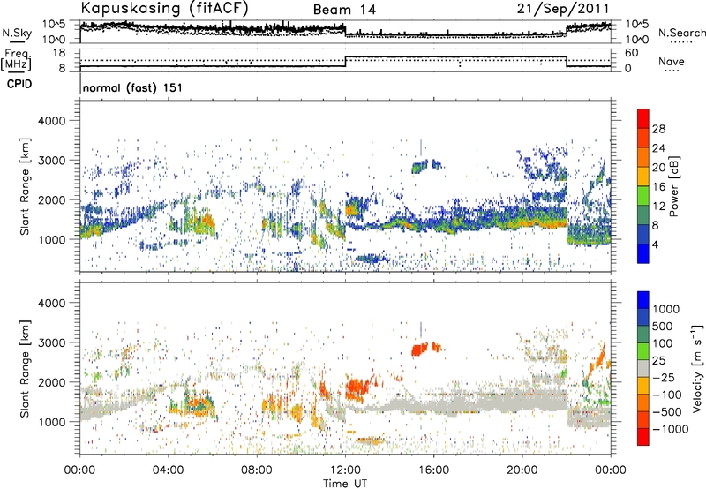Image resolution: width=706 pixels, height=489 pixels.
Task: Click the '18' frequency axis value
Action: [x=58, y=53]
